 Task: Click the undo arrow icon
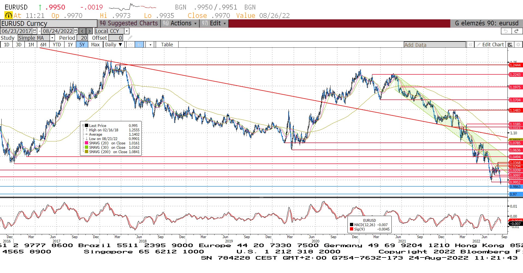pyautogui.click(x=506, y=31)
